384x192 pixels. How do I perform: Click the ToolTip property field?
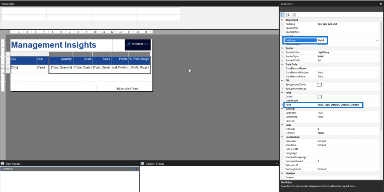(x=348, y=121)
